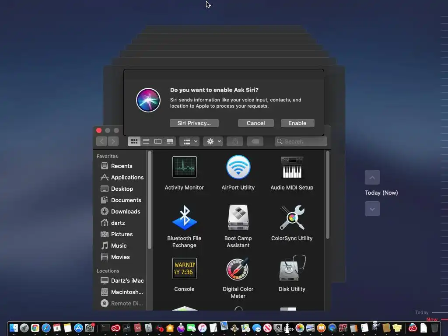This screenshot has height=336, width=448.
Task: Select Documents in the sidebar
Action: pos(122,200)
